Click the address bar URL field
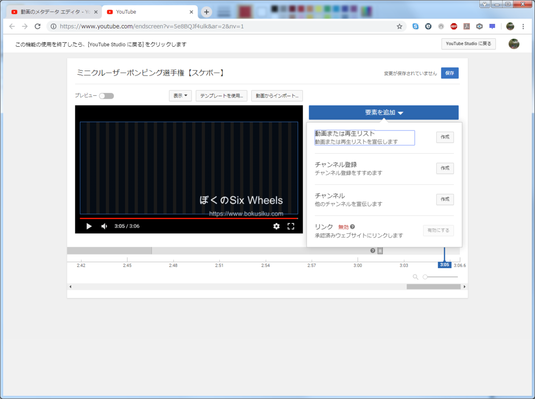This screenshot has height=399, width=535. tap(227, 26)
